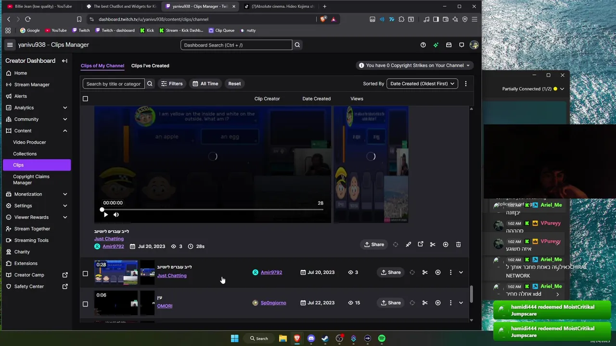Image resolution: width=616 pixels, height=346 pixels.
Task: Click the Brave Shields icon in address bar
Action: point(323,19)
